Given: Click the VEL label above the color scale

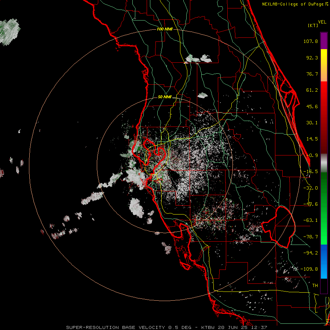Looking at the screenshot, I should pyautogui.click(x=322, y=22).
